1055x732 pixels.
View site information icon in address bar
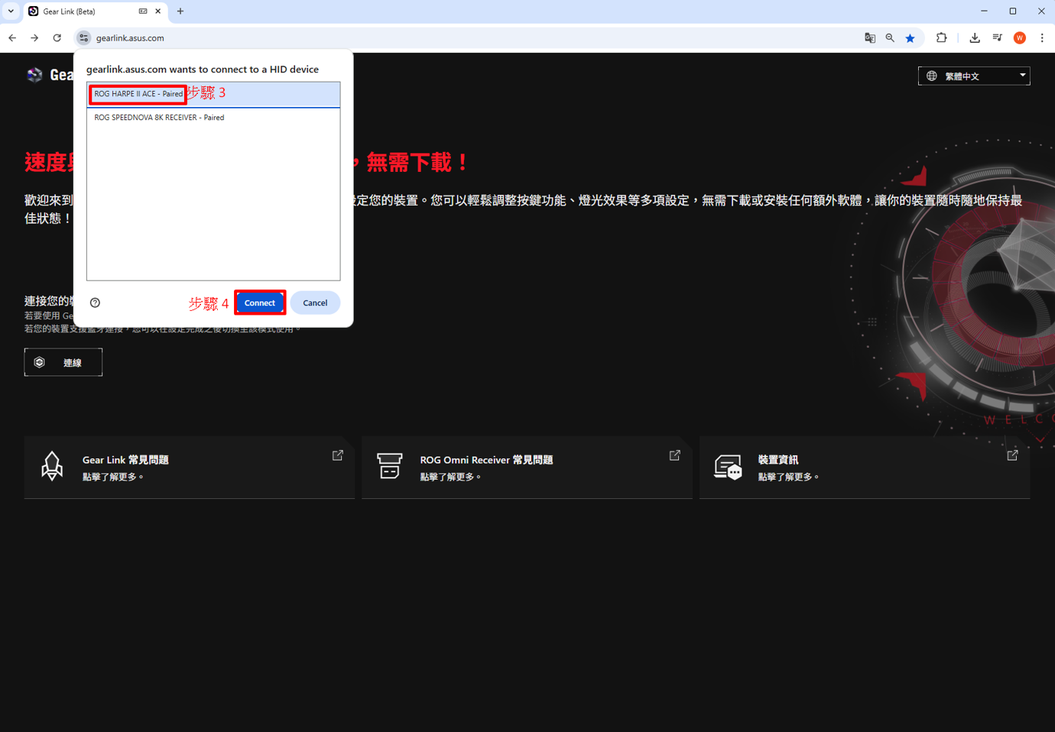coord(84,37)
